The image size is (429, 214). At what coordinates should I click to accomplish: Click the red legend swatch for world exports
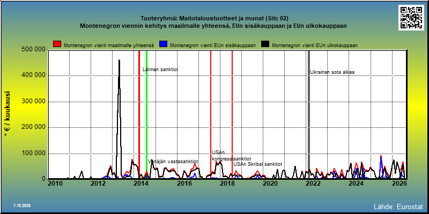[x=57, y=44]
